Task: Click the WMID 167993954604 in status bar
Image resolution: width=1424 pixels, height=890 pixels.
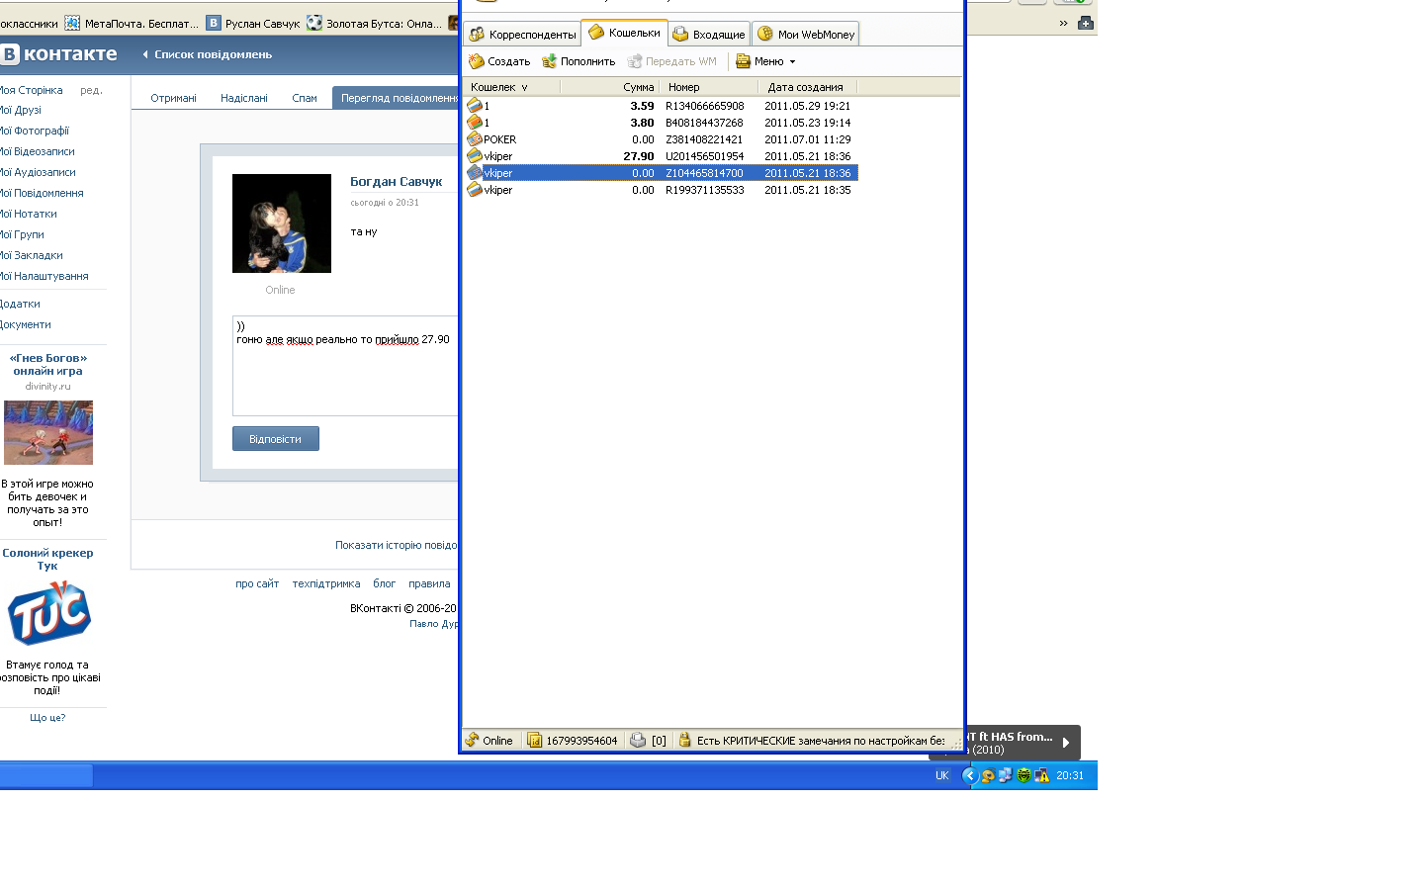Action: pyautogui.click(x=573, y=741)
